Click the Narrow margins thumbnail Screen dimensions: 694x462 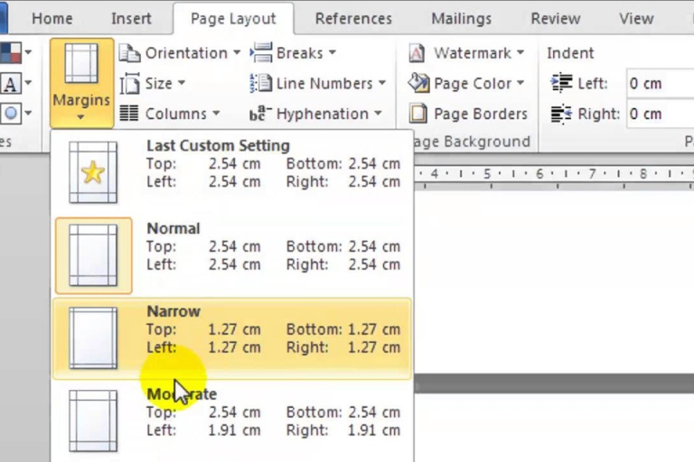[x=93, y=338]
